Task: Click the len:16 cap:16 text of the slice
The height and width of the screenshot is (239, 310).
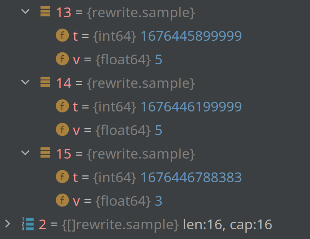Action: click(227, 224)
